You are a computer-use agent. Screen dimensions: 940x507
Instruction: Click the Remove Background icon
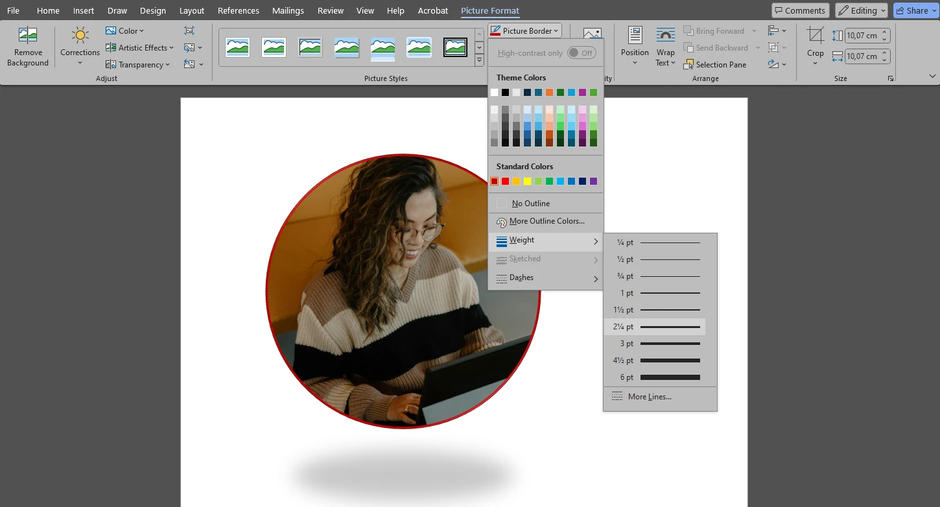point(28,35)
